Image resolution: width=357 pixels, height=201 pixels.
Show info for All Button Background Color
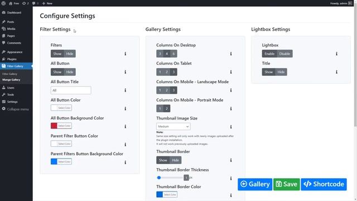coord(125,127)
